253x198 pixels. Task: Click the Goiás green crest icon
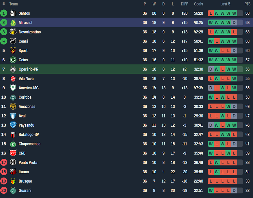tap(13, 60)
